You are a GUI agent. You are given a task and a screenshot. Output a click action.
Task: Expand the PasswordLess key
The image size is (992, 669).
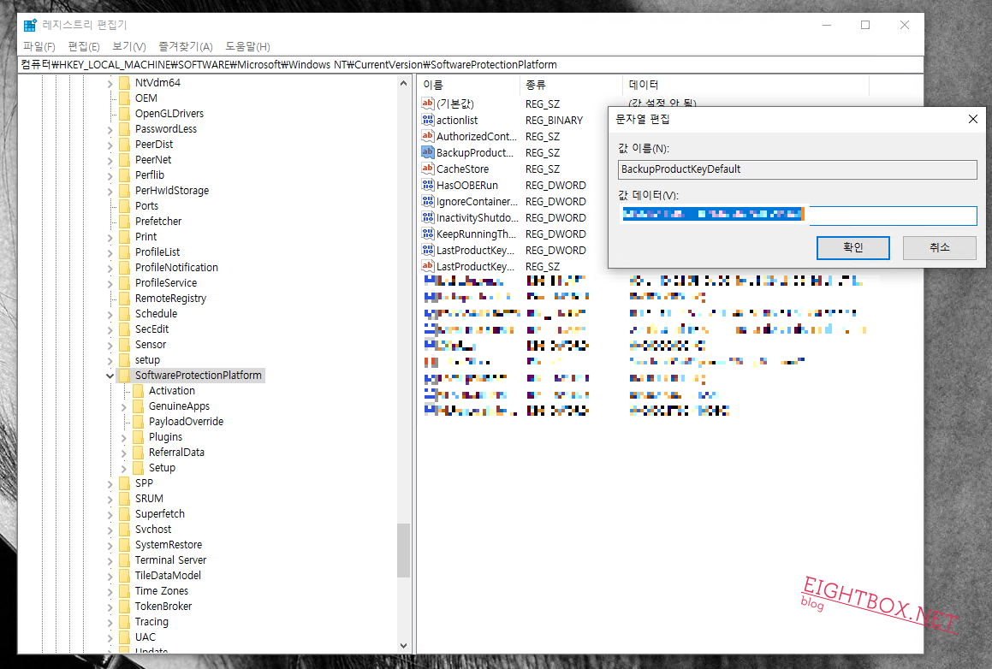110,130
